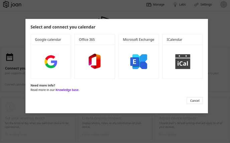This screenshot has width=230, height=143.
Task: Click 'Adjust device settings' heading behind dialog
Action: 178,118
